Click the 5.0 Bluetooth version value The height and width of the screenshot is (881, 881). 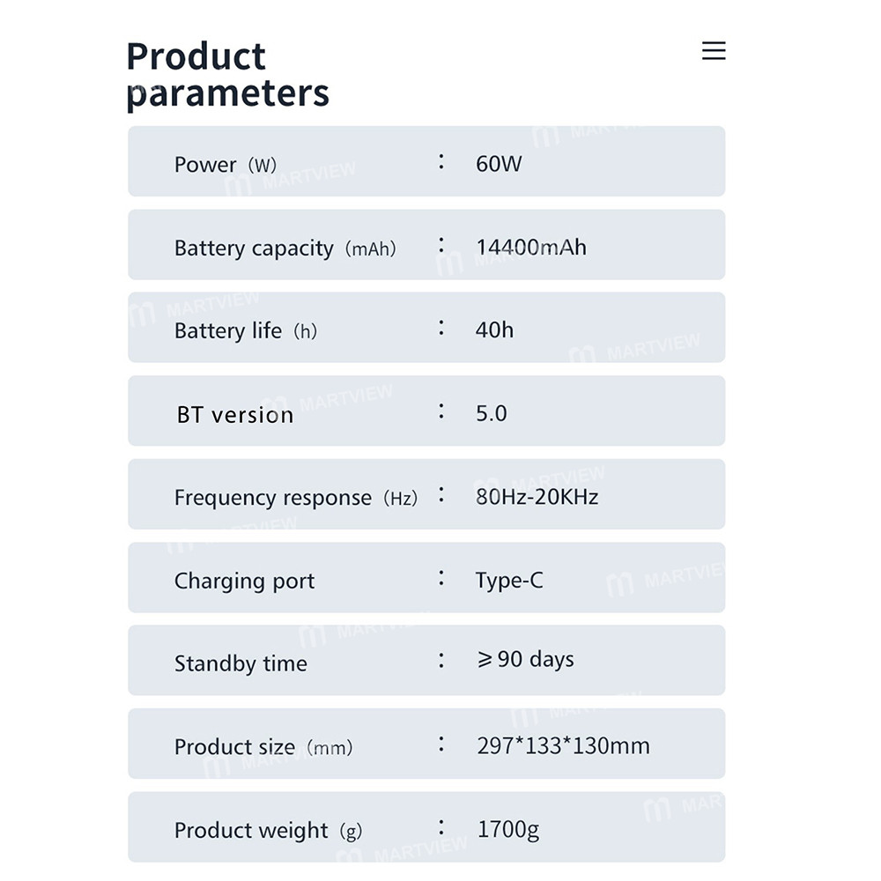(491, 413)
